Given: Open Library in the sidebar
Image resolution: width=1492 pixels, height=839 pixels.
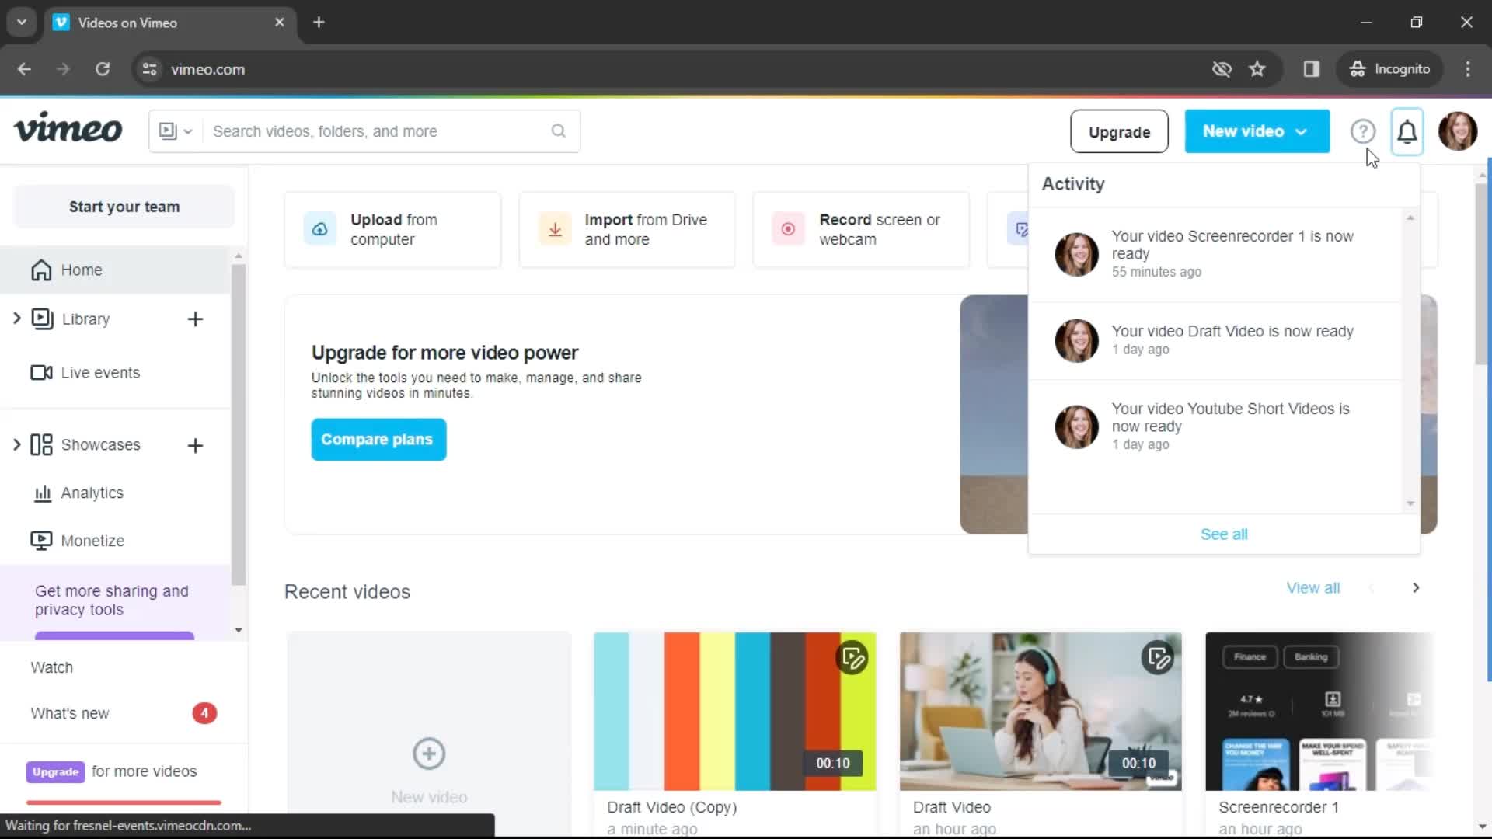Looking at the screenshot, I should [85, 319].
